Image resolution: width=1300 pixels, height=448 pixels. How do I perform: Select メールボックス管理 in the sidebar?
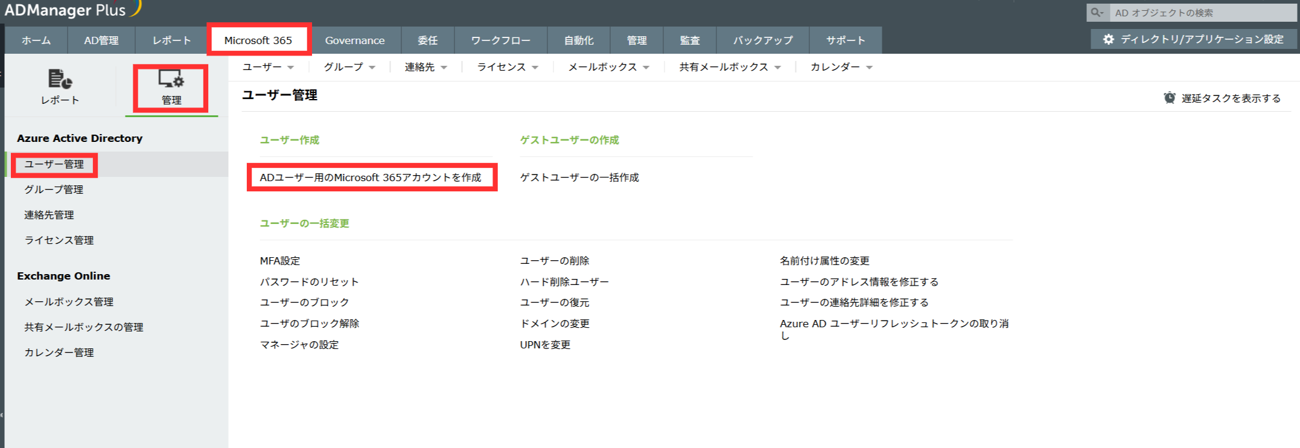point(69,302)
